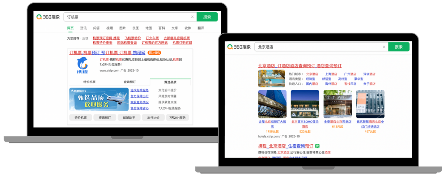Click the 特价机票 pill button
Image resolution: width=442 pixels, height=176 pixels.
coord(81,118)
